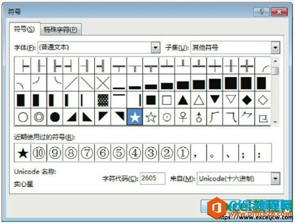
Task: Insert recent circled number ①
Action: pos(183,153)
